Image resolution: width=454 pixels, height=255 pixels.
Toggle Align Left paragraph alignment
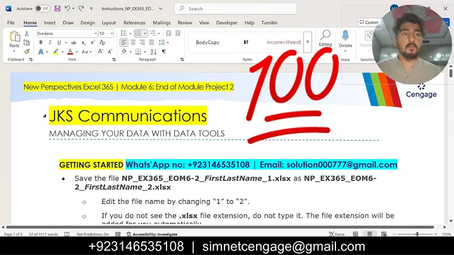pyautogui.click(x=124, y=42)
